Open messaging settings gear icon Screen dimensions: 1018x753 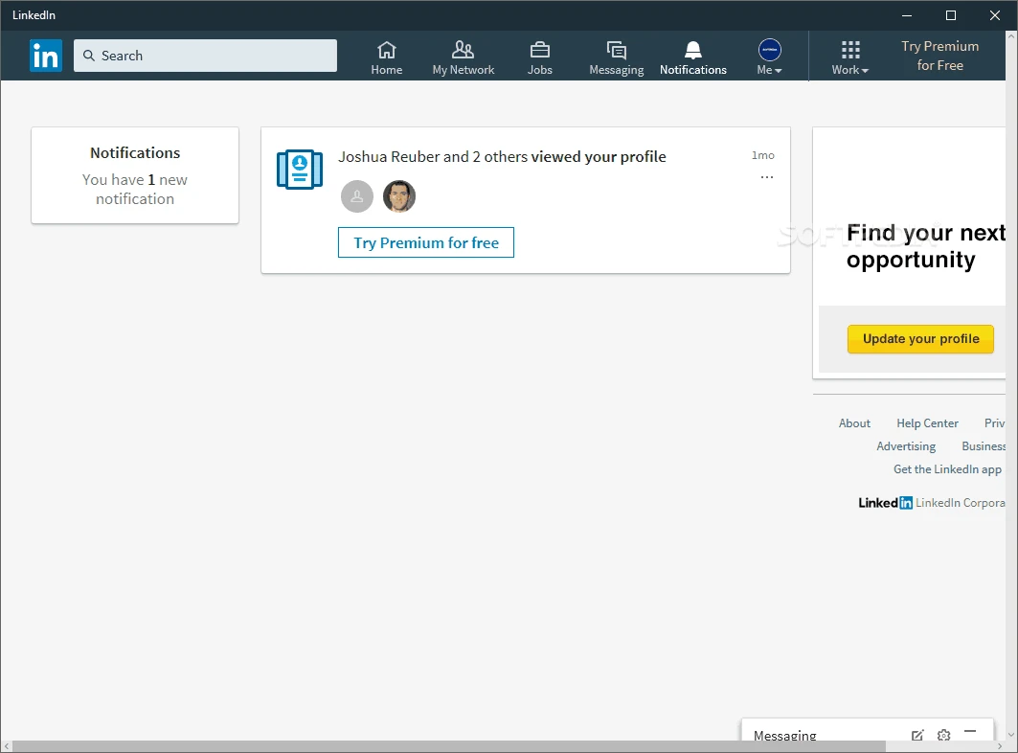(943, 735)
